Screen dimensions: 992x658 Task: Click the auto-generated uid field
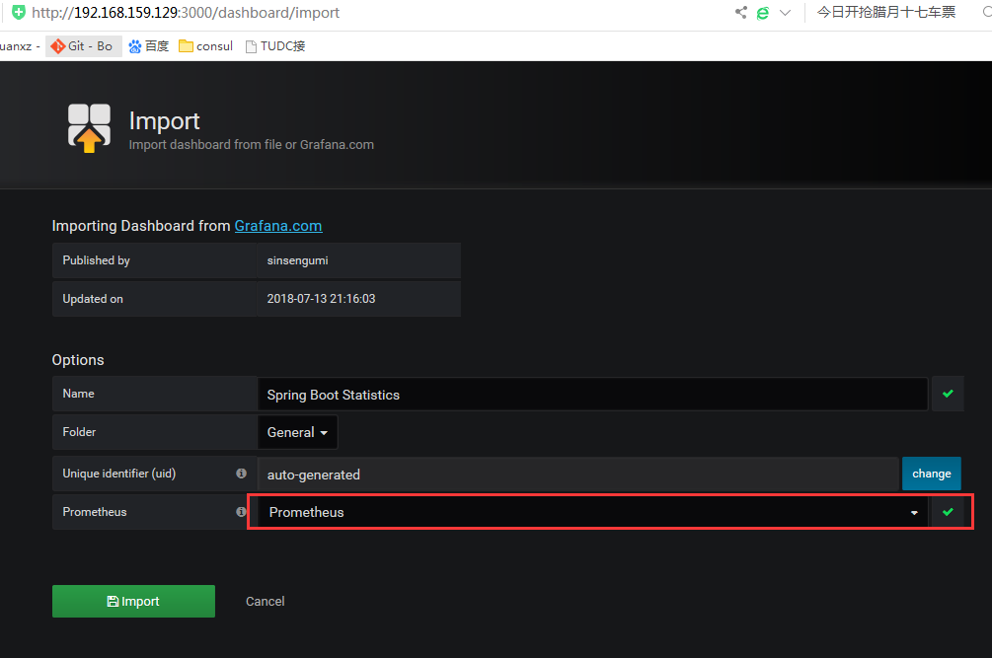(x=578, y=475)
